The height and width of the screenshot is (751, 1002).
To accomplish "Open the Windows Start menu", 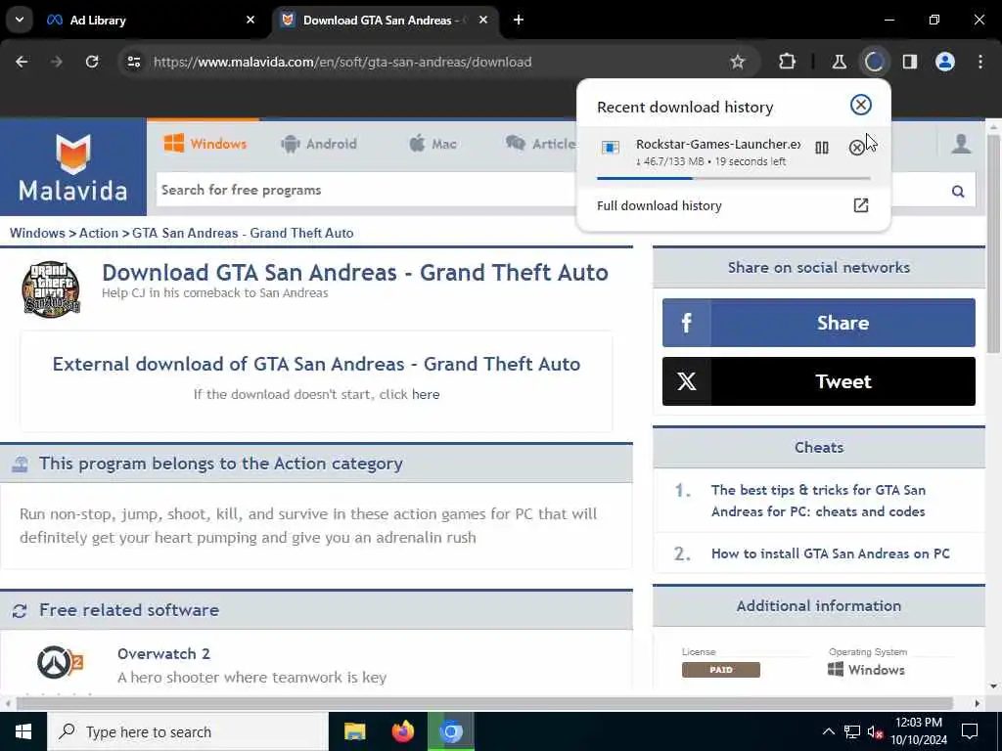I will [x=23, y=731].
